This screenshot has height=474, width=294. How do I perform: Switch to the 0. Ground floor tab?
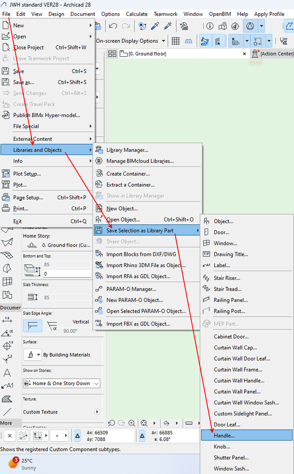147,54
